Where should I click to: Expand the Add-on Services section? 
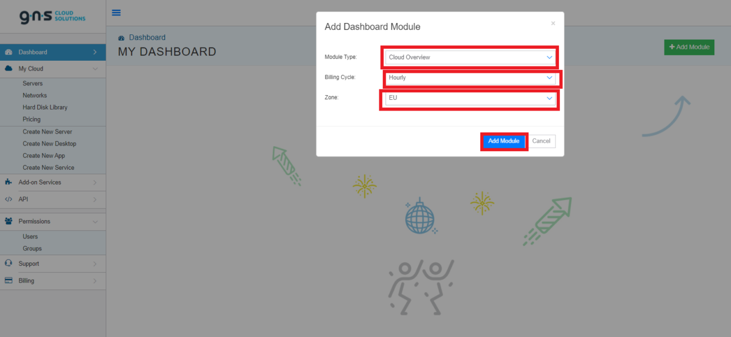96,182
